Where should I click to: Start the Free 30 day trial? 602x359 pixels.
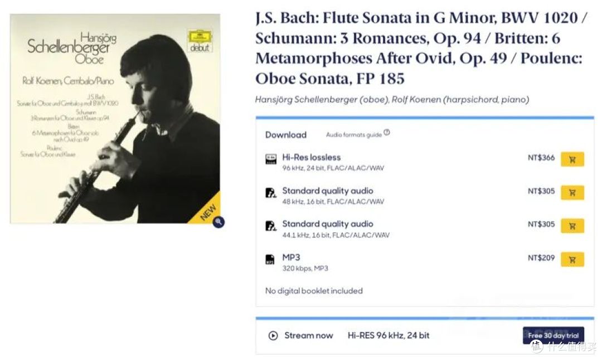(x=553, y=335)
